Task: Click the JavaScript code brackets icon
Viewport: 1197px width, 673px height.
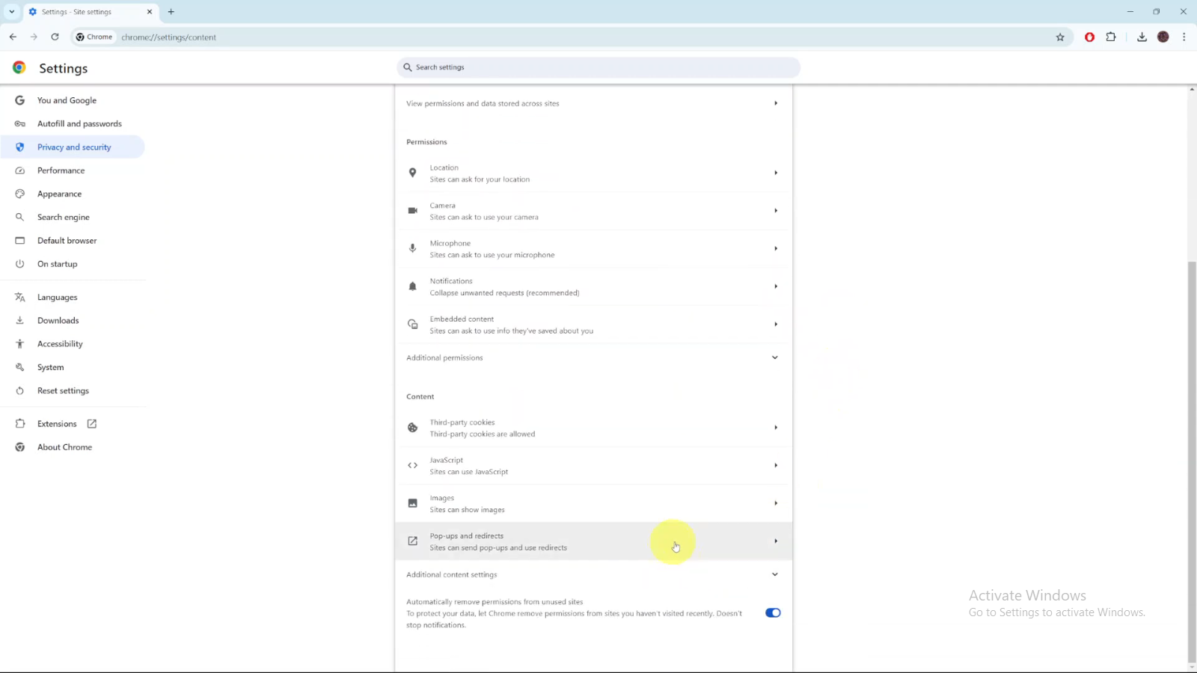Action: (412, 465)
